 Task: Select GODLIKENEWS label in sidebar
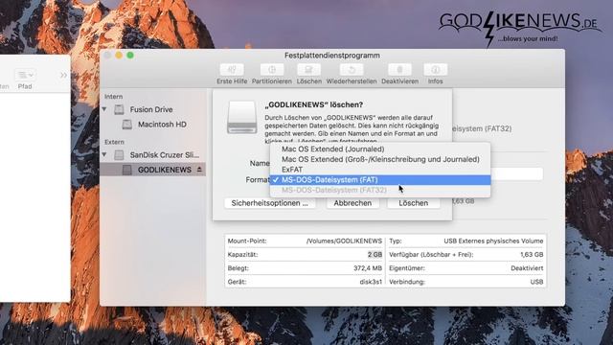coord(165,170)
